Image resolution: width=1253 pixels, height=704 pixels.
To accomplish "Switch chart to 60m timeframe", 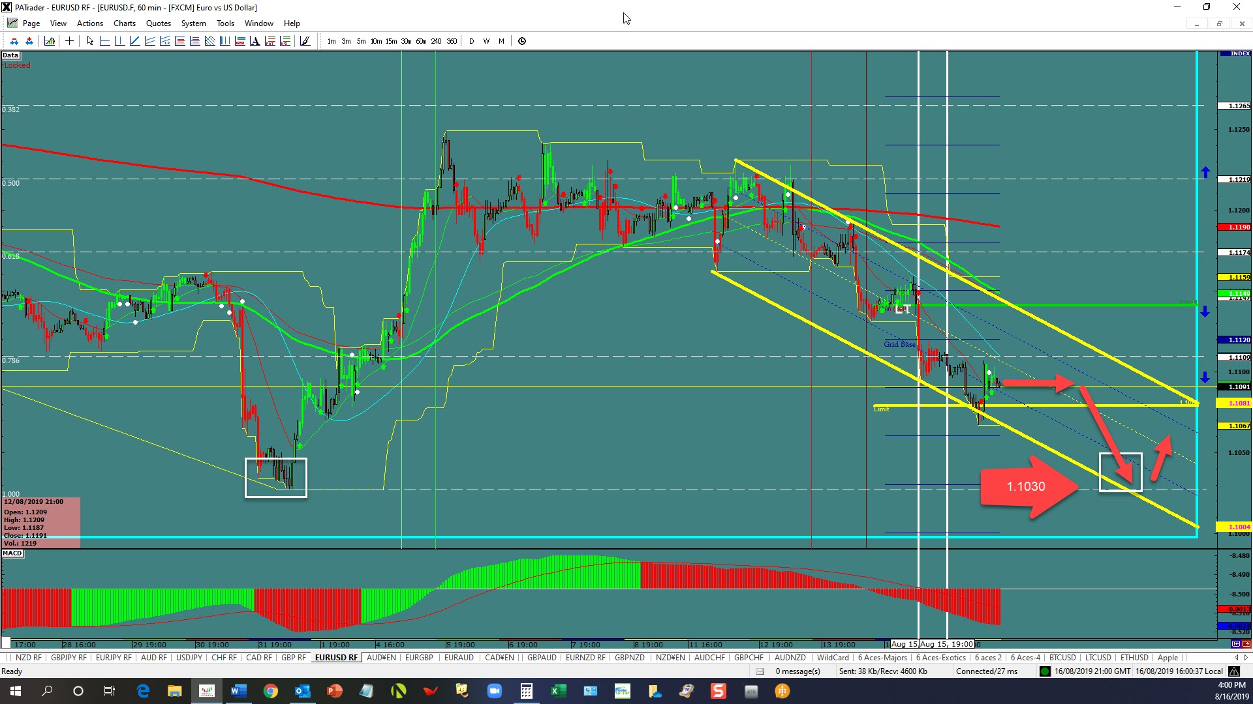I will [x=421, y=41].
